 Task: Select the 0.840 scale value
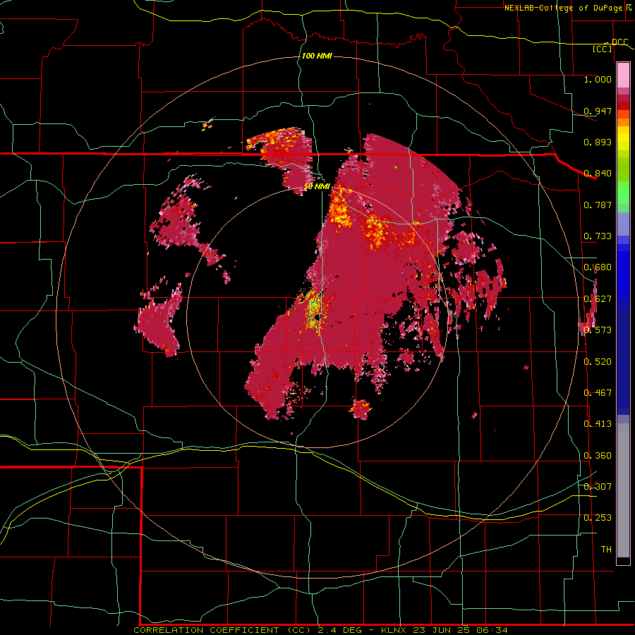click(598, 174)
